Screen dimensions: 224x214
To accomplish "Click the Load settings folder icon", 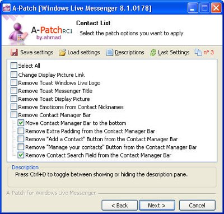I will click(62, 53).
